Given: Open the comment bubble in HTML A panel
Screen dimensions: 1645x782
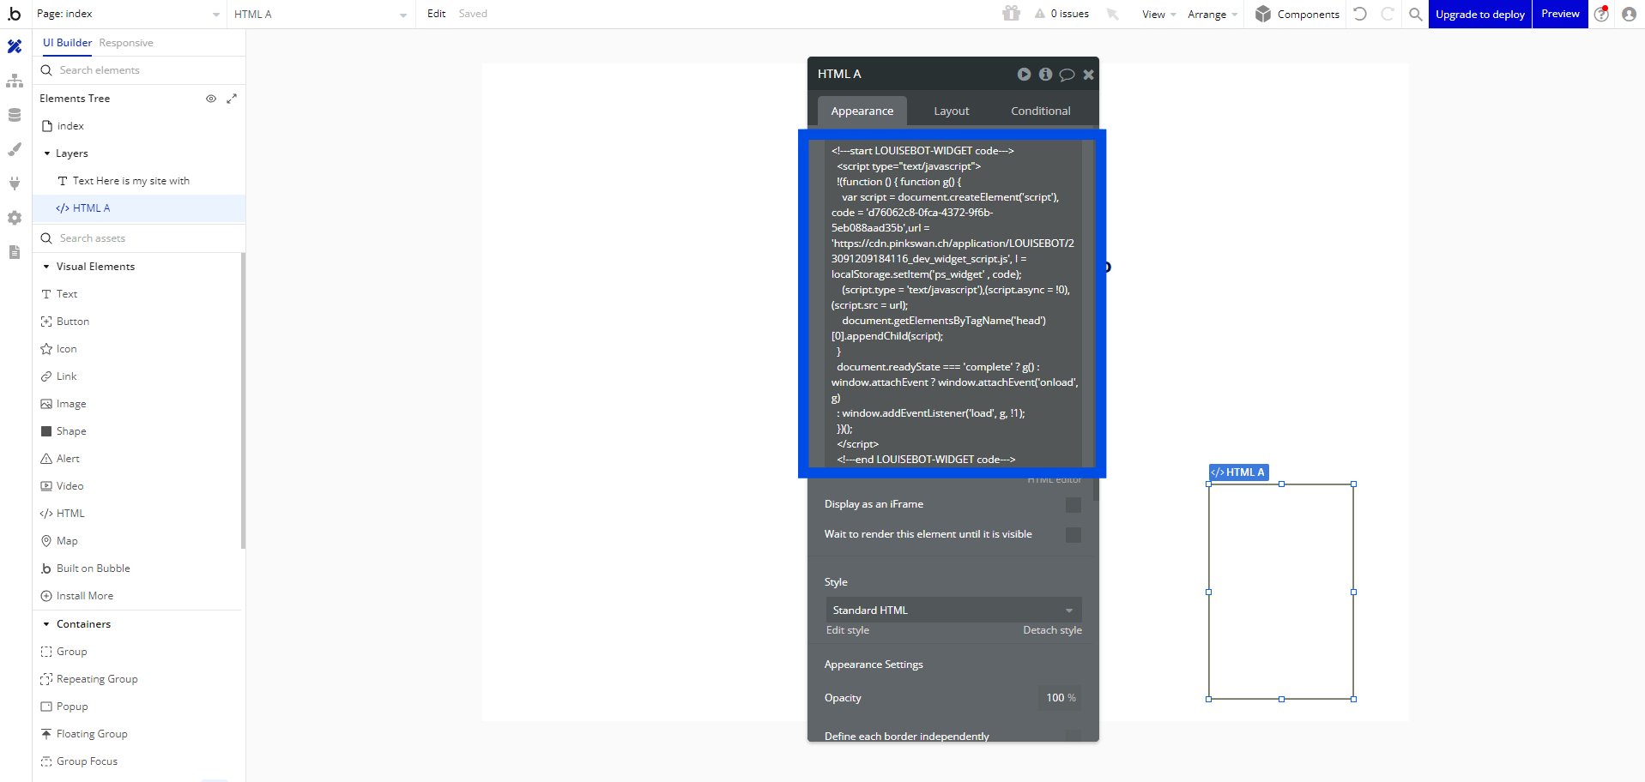Looking at the screenshot, I should pyautogui.click(x=1067, y=75).
